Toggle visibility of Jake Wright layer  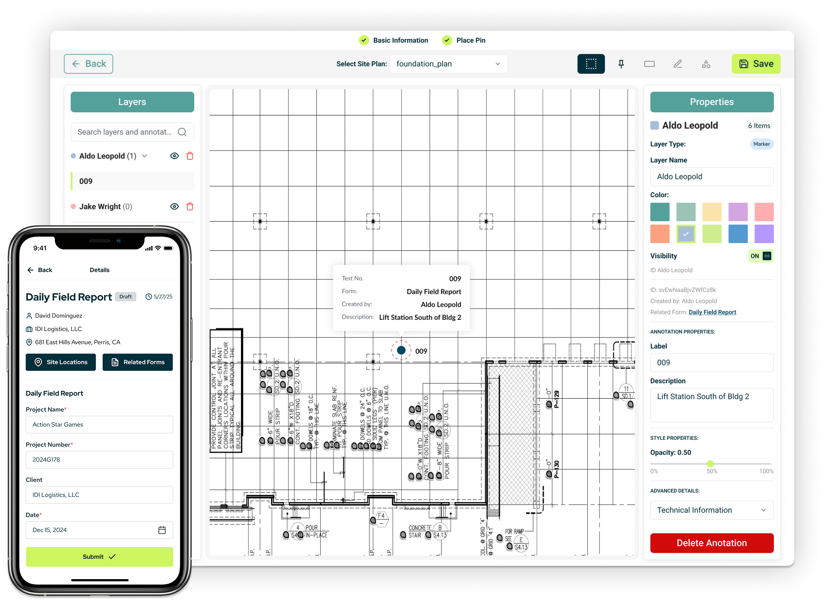tap(174, 206)
